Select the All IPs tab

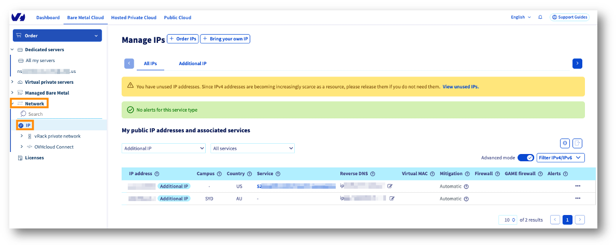150,64
